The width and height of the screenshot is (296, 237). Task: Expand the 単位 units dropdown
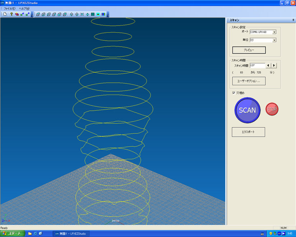[274, 40]
